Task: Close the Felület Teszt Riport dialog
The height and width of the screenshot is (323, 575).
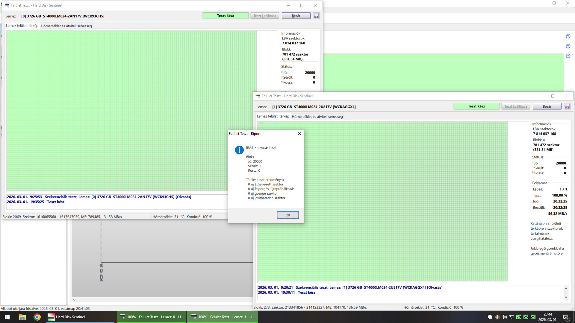Action: click(x=299, y=133)
